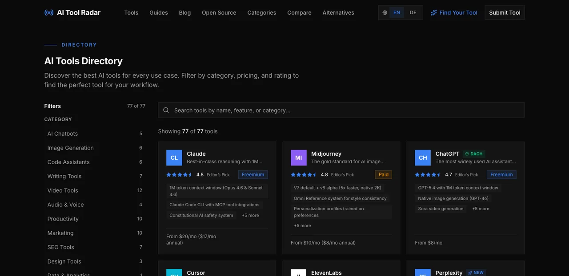
Task: Click the Claude CL tool icon
Action: coord(174,158)
